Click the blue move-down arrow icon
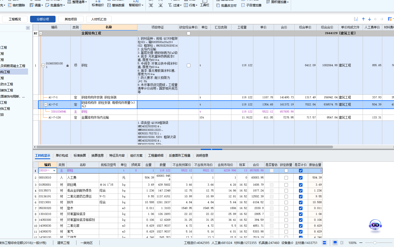The height and width of the screenshot is (247, 394). click(x=370, y=19)
